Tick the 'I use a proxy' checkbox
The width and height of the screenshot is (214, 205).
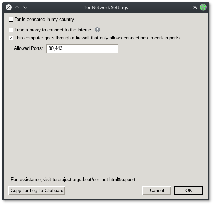click(x=11, y=30)
